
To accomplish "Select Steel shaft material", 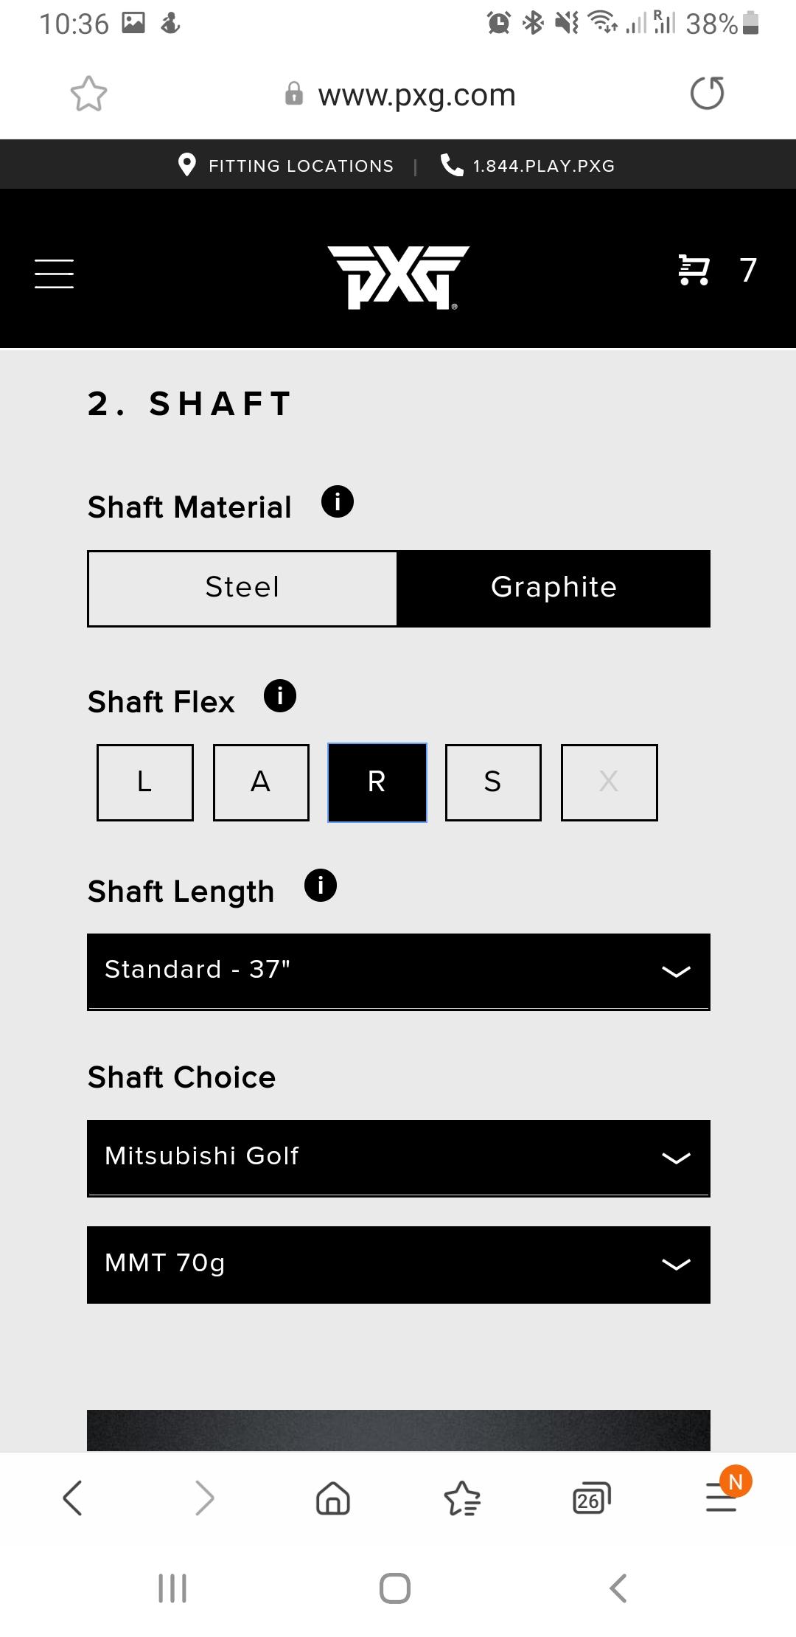I will pos(242,588).
